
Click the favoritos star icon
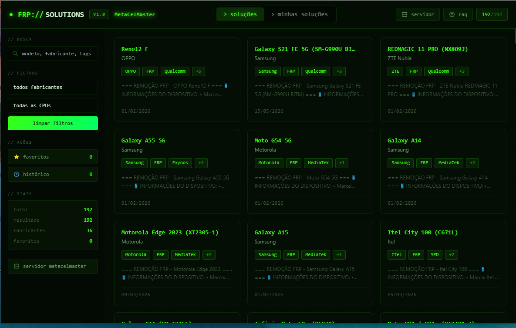pos(17,157)
